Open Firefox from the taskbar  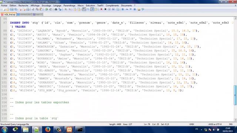click(x=47, y=130)
